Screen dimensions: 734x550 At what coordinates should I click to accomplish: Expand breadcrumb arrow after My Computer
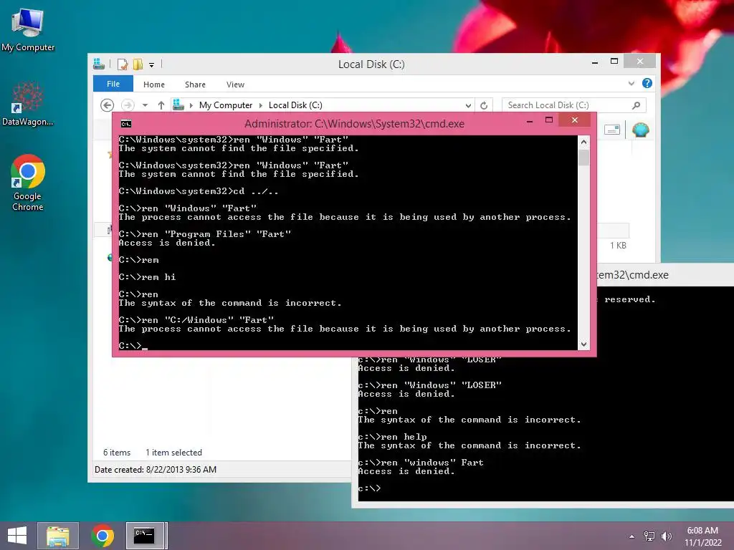[x=261, y=105]
